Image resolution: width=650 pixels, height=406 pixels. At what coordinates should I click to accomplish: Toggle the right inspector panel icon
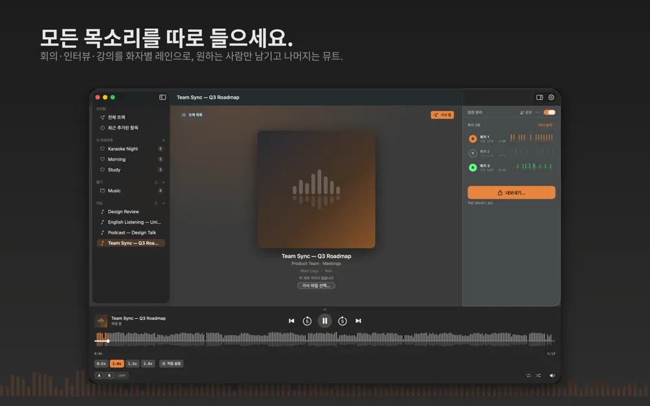pos(539,97)
